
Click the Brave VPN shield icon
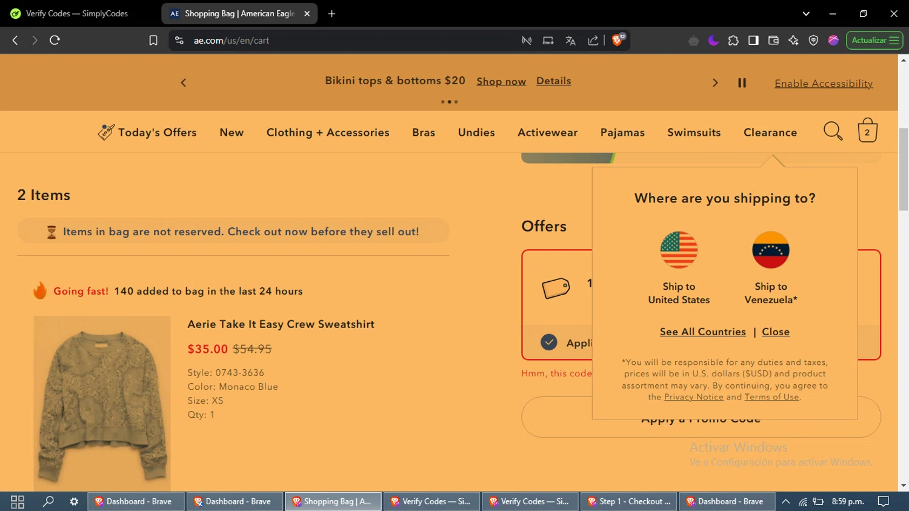[x=813, y=41]
